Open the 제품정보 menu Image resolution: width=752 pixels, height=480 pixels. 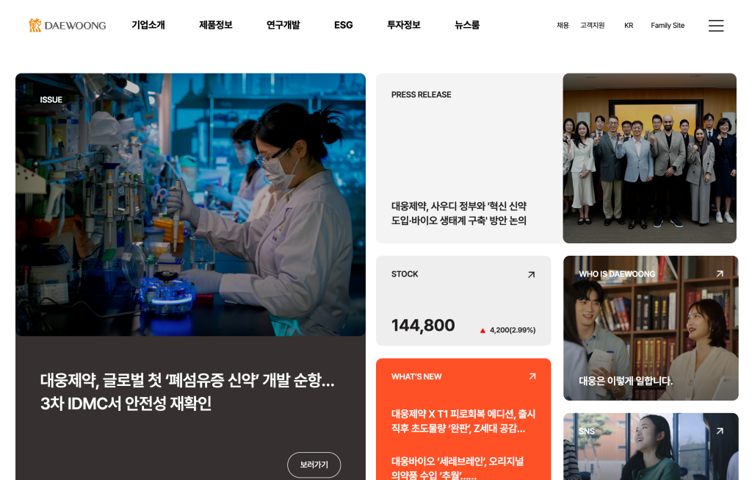click(x=216, y=25)
